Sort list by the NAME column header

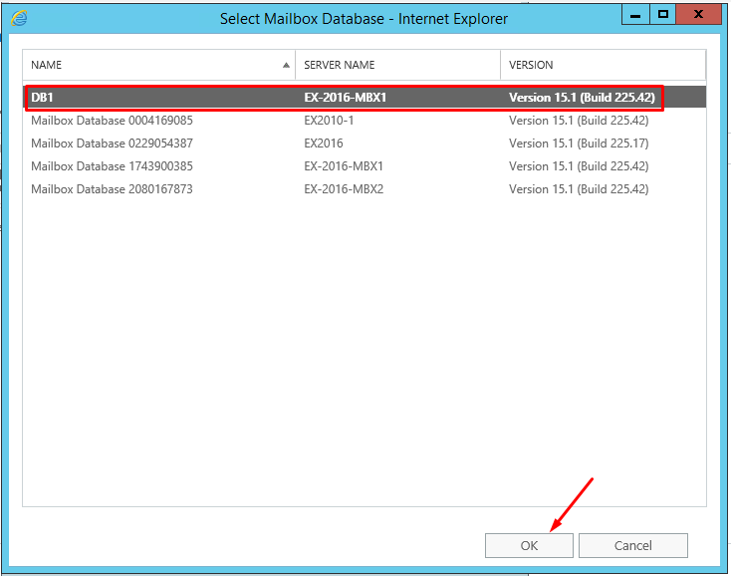point(158,65)
